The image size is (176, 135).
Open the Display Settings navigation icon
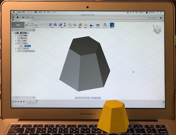pyautogui.click(x=93, y=98)
